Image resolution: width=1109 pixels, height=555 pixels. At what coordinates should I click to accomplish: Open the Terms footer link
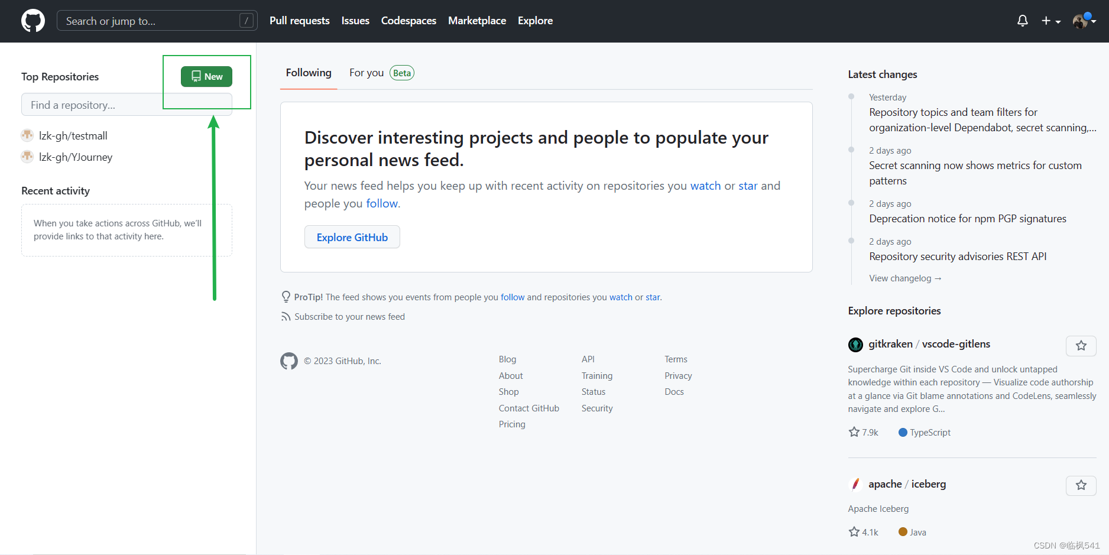(x=676, y=359)
